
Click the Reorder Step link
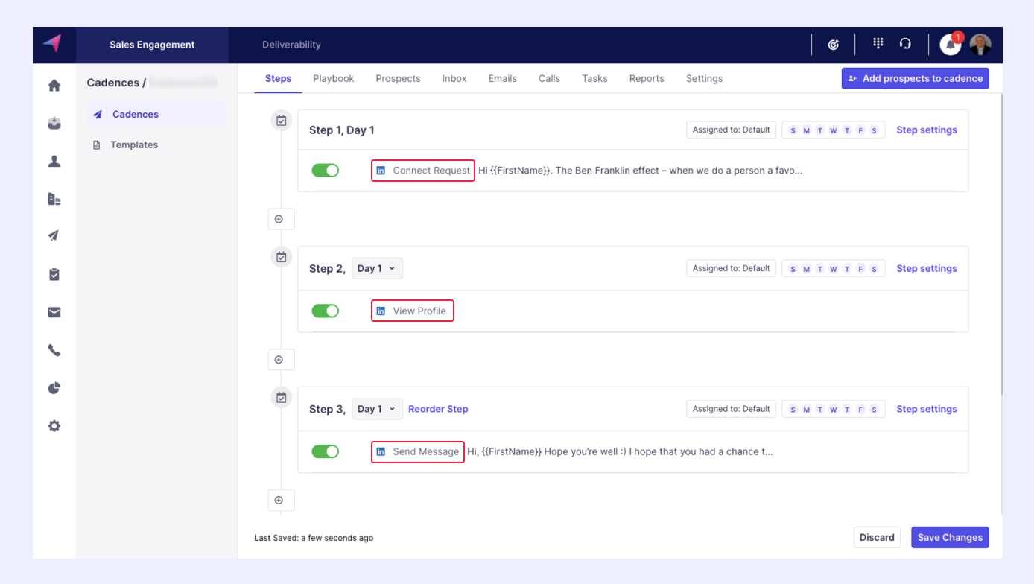pos(438,409)
